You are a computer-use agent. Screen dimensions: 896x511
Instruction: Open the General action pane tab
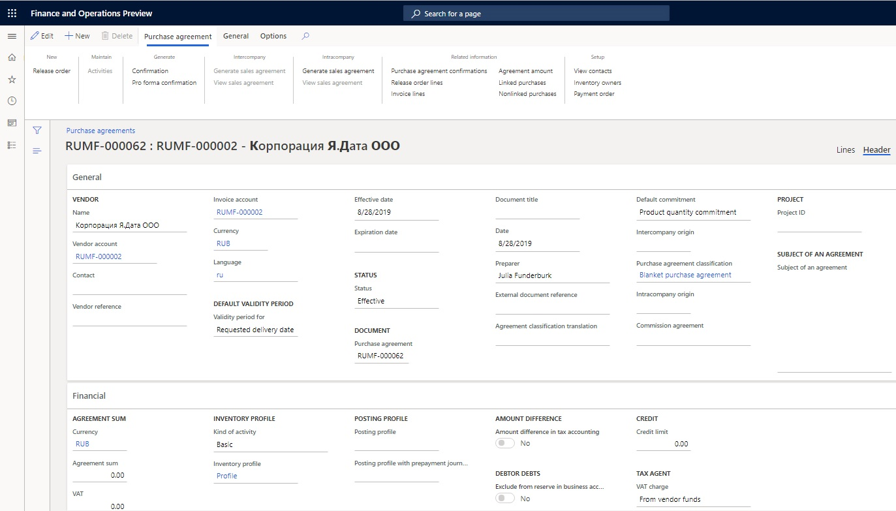click(236, 36)
